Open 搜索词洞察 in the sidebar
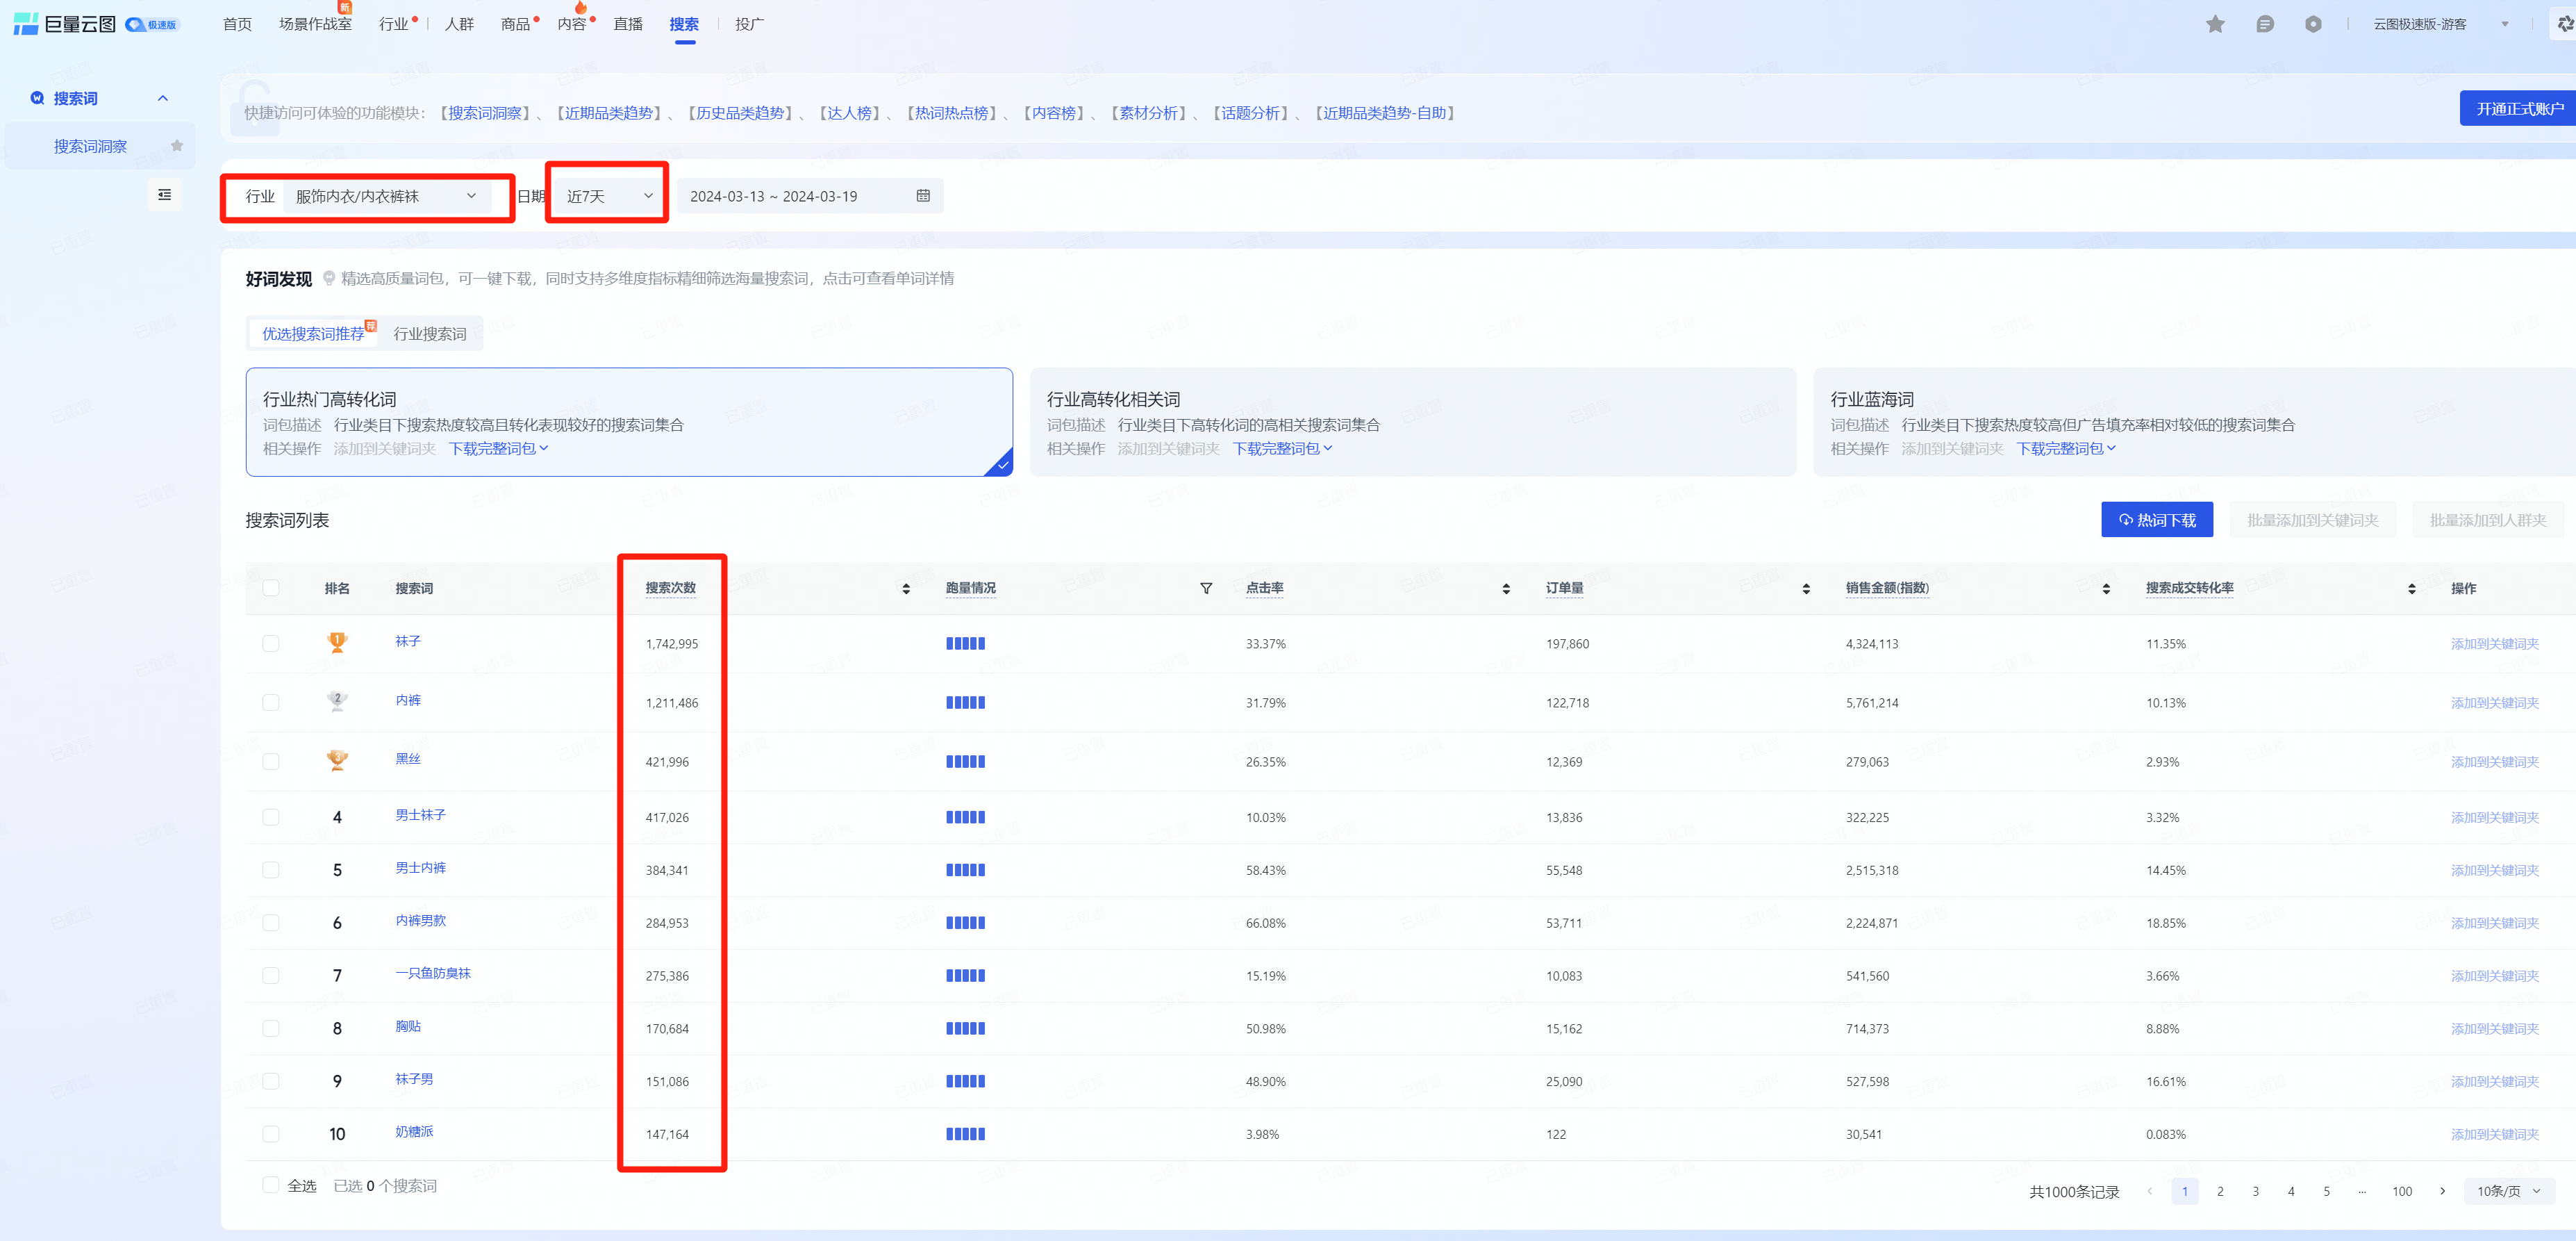 [90, 146]
